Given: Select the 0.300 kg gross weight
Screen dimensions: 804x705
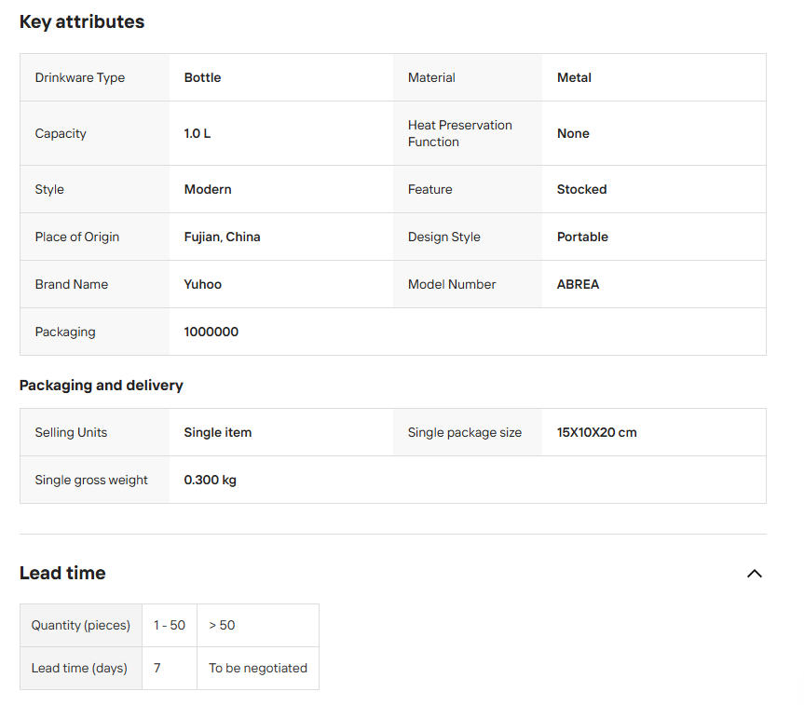Looking at the screenshot, I should [x=210, y=481].
